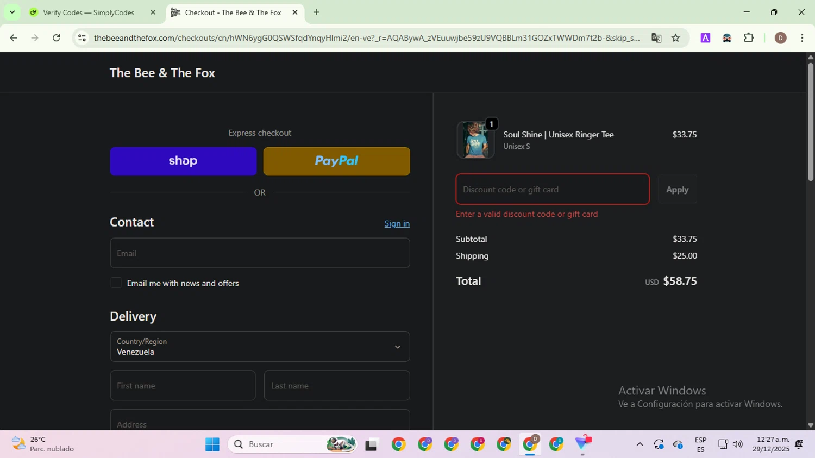Click The Bee & The Fox store title

[x=162, y=73]
